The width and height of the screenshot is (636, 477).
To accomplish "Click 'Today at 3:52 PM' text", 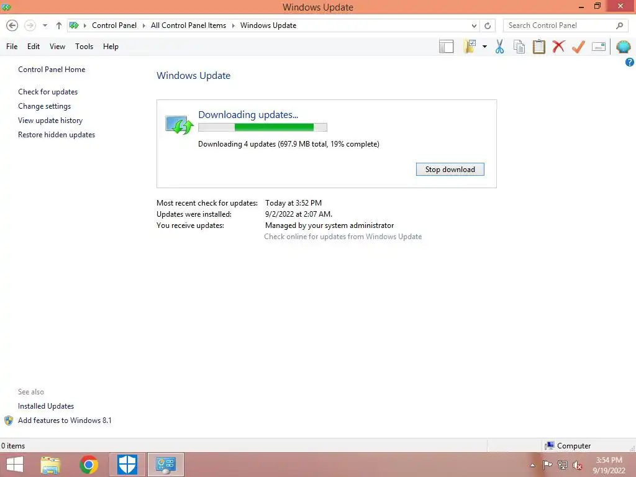I will (x=294, y=203).
